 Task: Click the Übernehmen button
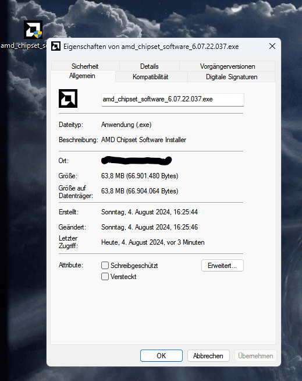[255, 356]
